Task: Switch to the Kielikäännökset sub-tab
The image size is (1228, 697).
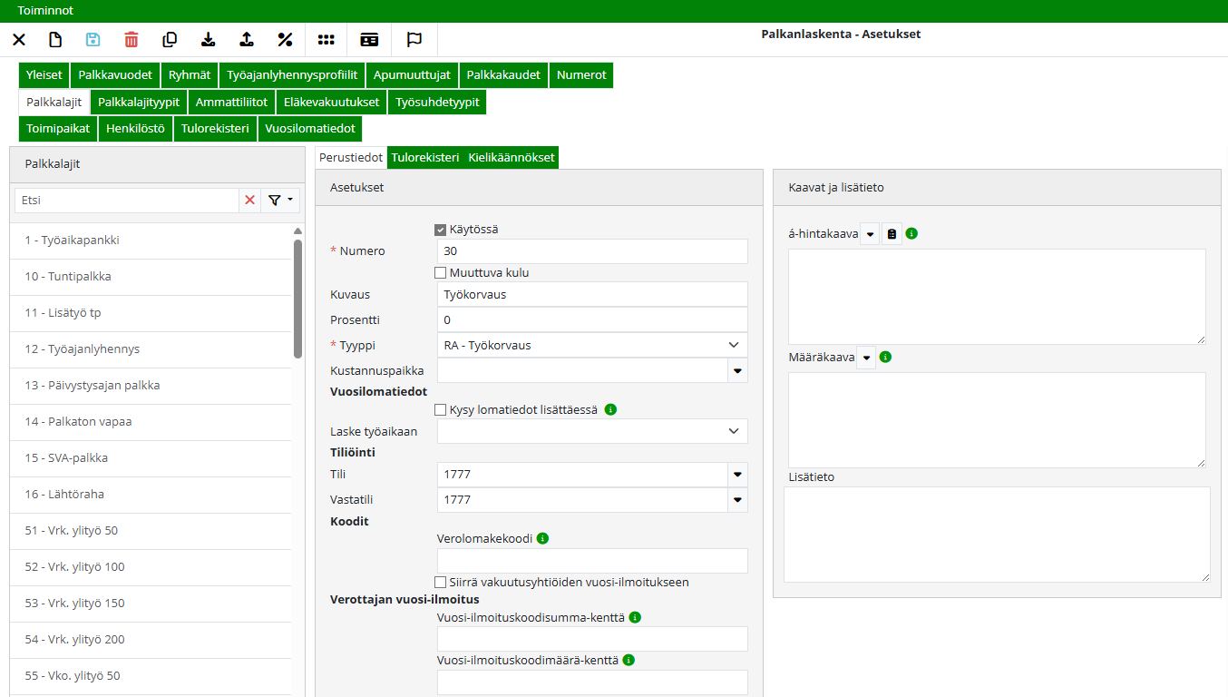Action: [511, 157]
